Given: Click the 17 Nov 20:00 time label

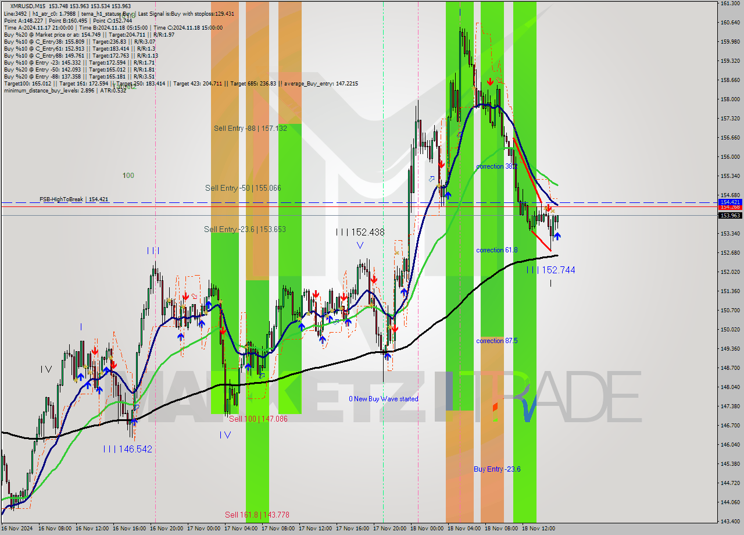Looking at the screenshot, I should click(389, 529).
